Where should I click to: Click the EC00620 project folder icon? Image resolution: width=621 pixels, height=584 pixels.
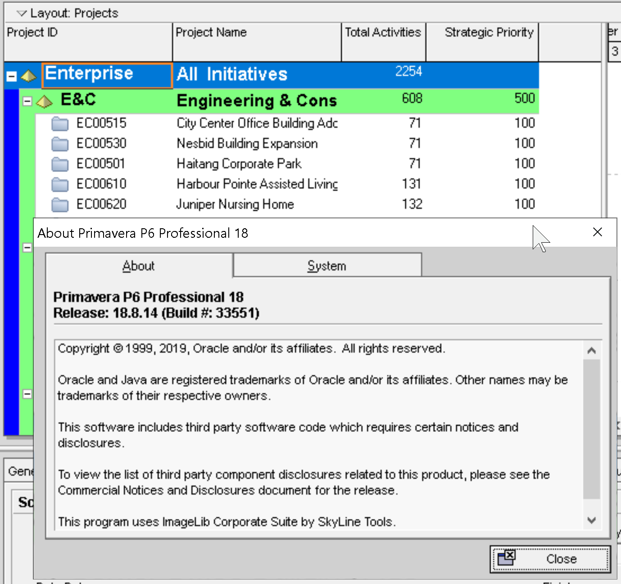tap(60, 204)
